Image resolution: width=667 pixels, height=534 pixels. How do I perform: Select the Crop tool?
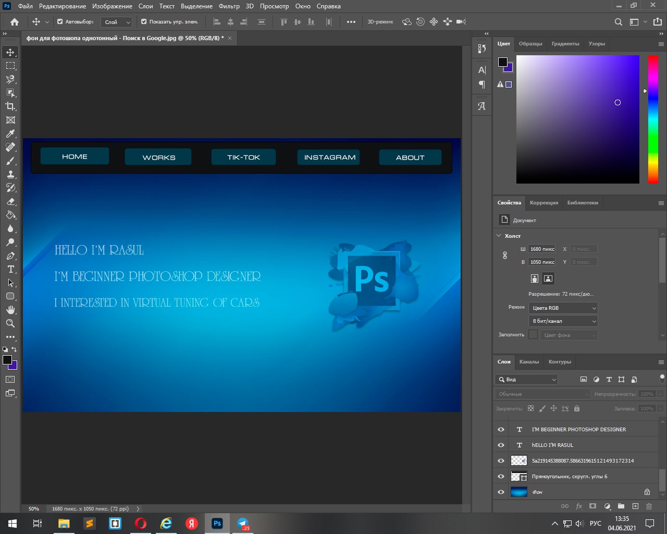click(10, 106)
